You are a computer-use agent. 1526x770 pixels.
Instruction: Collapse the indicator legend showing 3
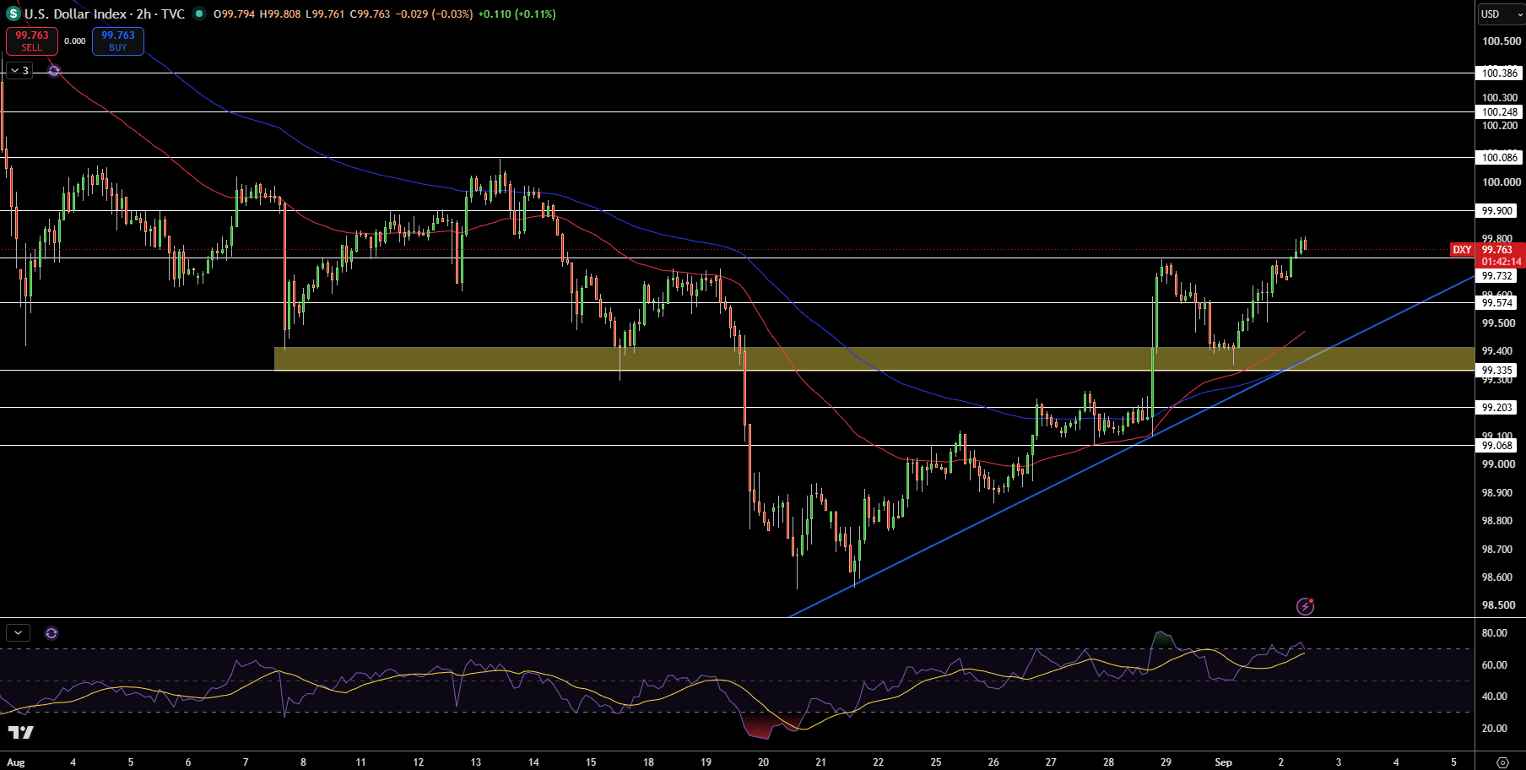point(19,71)
